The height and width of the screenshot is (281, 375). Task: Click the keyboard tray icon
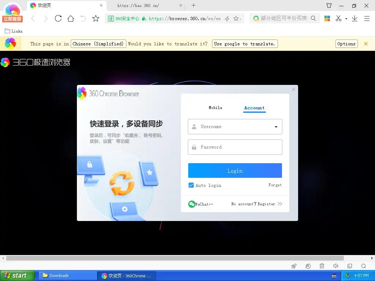[334, 276]
